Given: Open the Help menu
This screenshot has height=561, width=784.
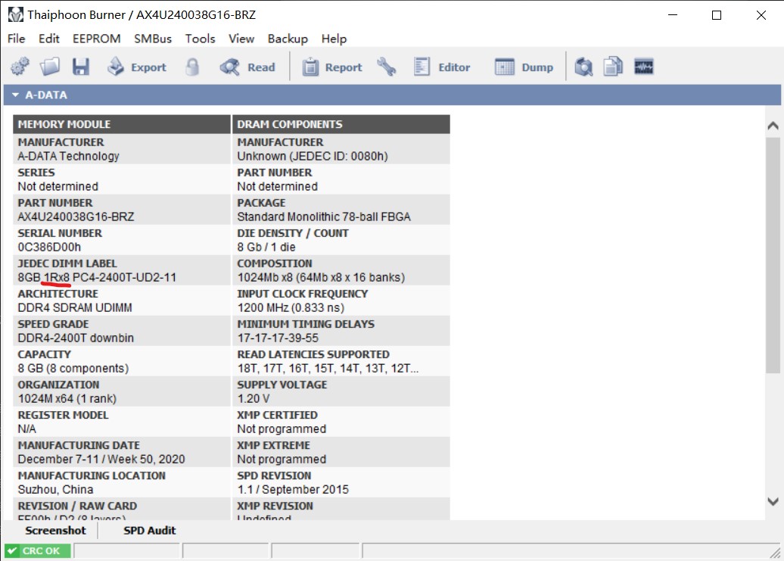Looking at the screenshot, I should (334, 39).
